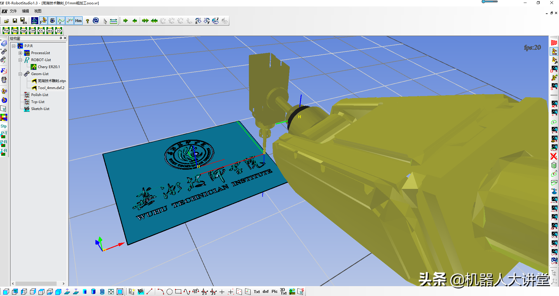Click the Cont continue button

coord(32,31)
